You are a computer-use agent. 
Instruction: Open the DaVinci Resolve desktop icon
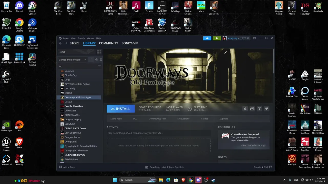coord(32,60)
